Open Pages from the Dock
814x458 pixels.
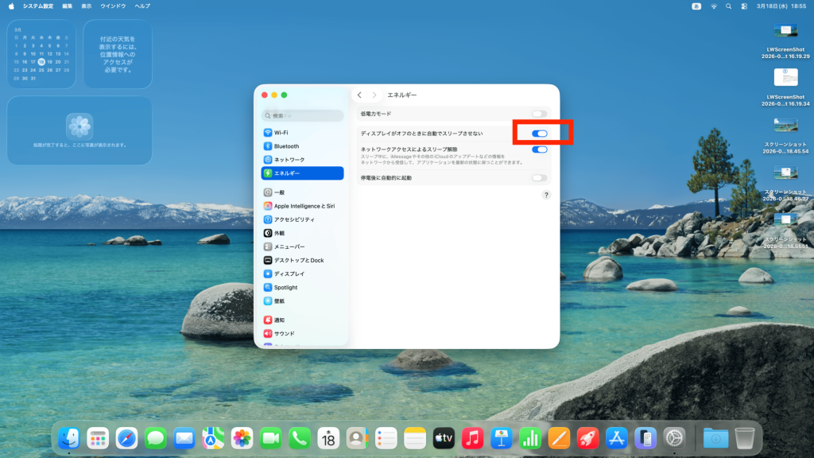559,438
